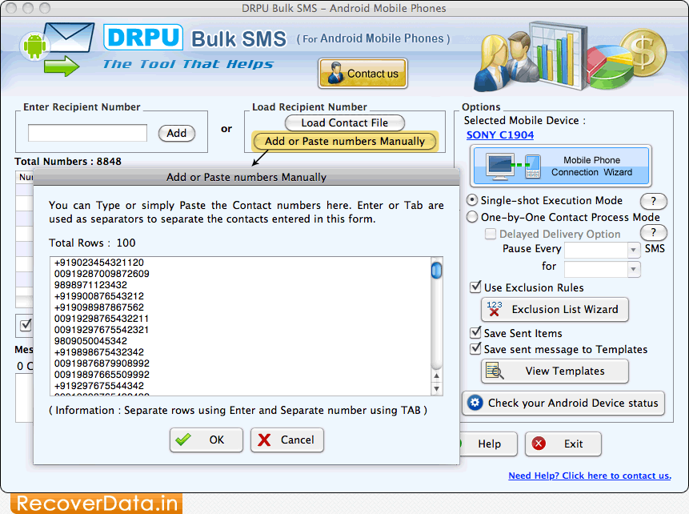The height and width of the screenshot is (514, 689).
Task: Check your Android Device status
Action: tap(563, 403)
